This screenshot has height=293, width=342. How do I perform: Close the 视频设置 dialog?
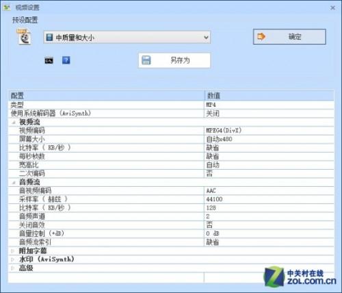click(332, 8)
